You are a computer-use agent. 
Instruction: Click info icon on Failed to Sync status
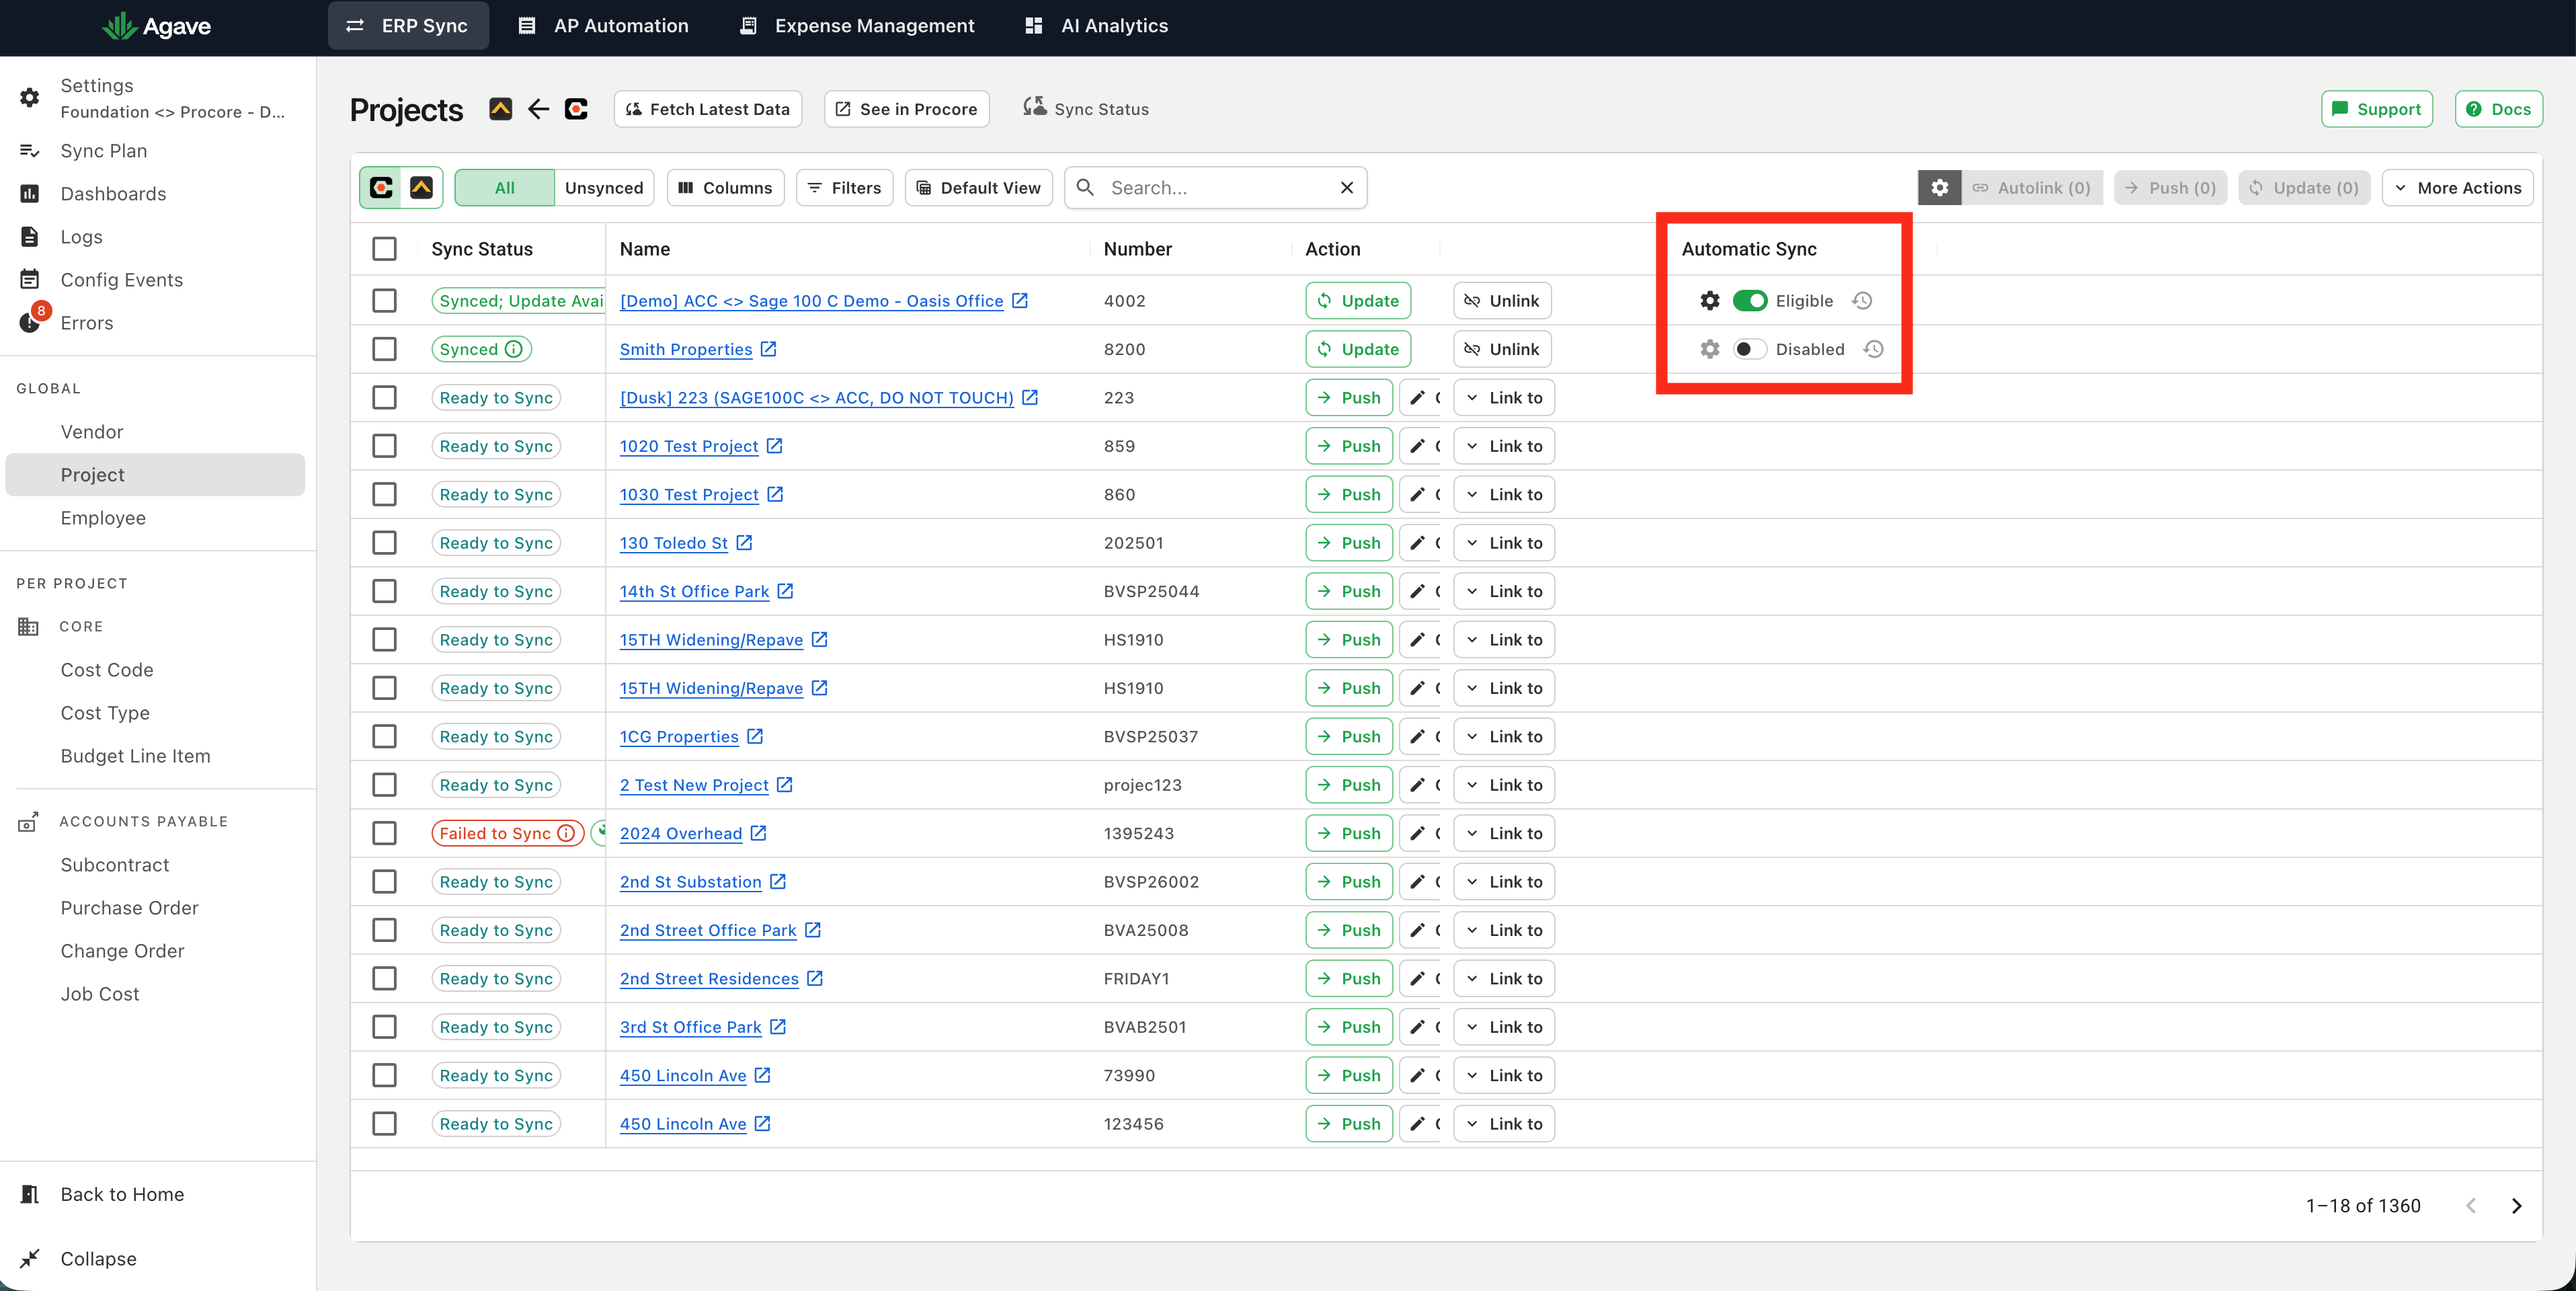[x=566, y=833]
